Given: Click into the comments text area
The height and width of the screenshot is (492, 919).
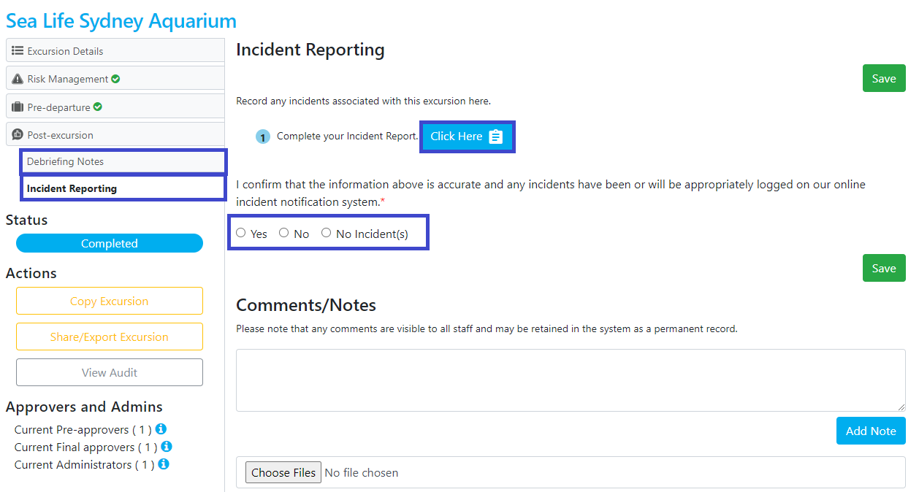Looking at the screenshot, I should point(571,380).
